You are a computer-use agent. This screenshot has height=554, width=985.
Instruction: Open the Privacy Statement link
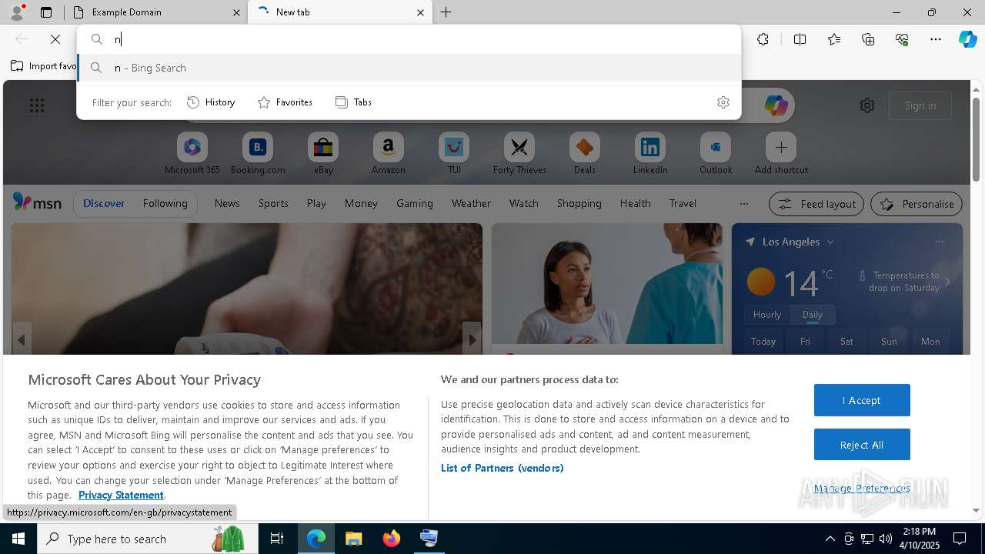(x=121, y=495)
